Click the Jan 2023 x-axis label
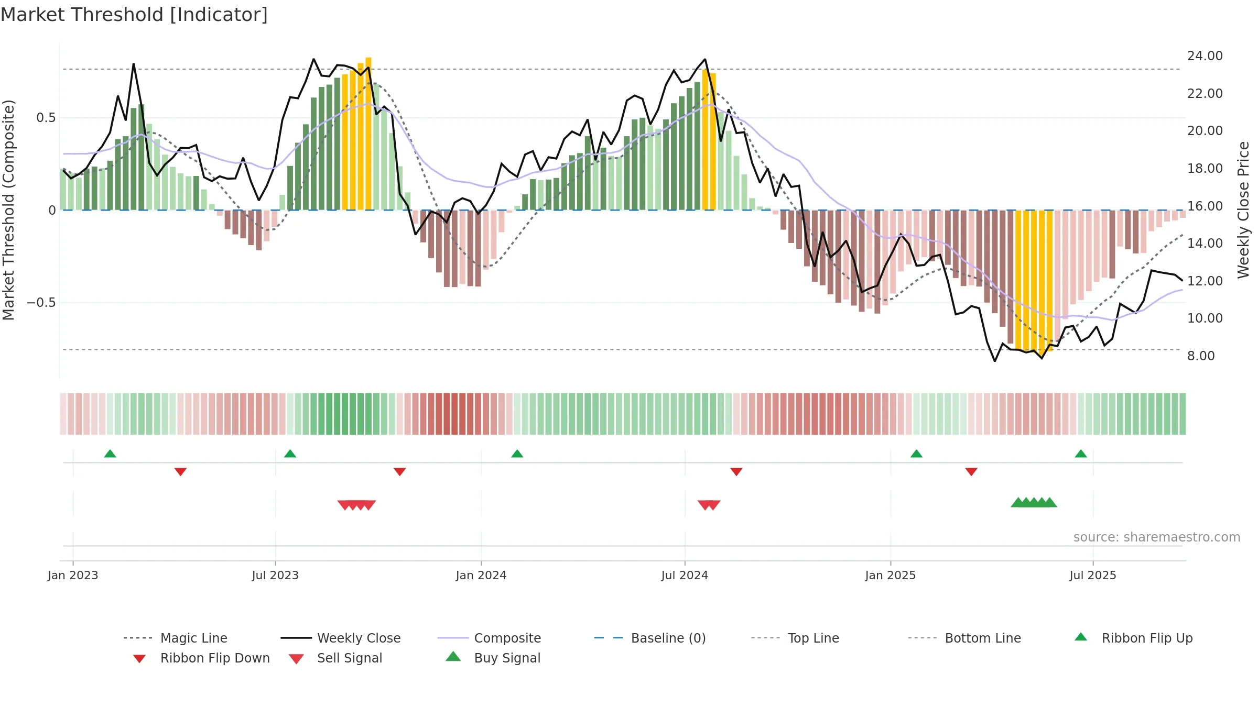 point(73,575)
